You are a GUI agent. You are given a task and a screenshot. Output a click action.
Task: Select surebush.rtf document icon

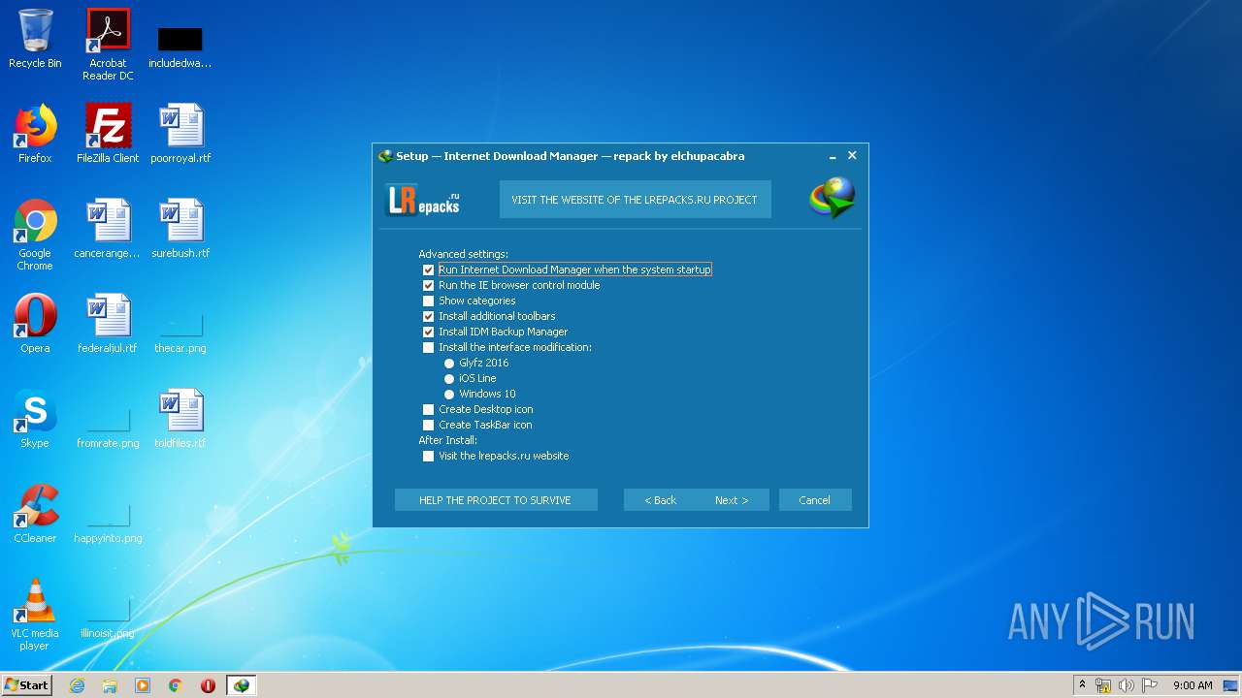(180, 229)
